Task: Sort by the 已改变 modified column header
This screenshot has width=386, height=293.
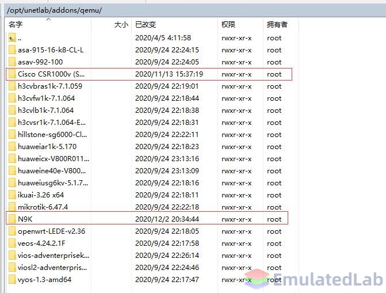Action: click(146, 25)
